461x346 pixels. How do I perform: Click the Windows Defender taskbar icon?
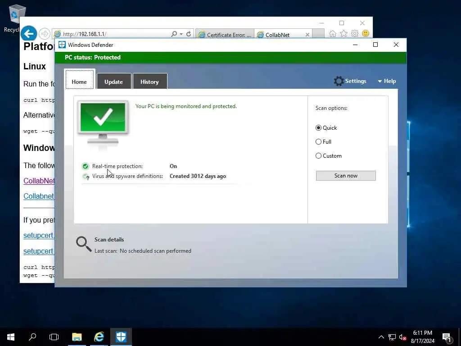coord(121,337)
